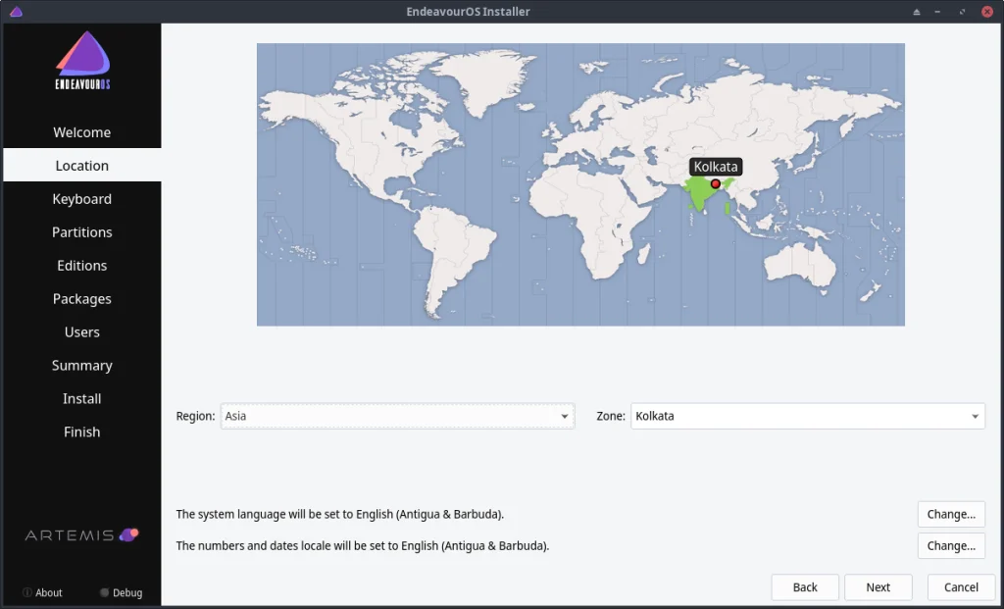The image size is (1004, 609).
Task: Change the system language setting
Action: (x=951, y=514)
